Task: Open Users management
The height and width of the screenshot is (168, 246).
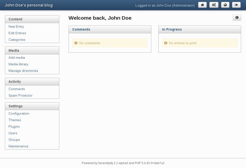Action: (13, 133)
